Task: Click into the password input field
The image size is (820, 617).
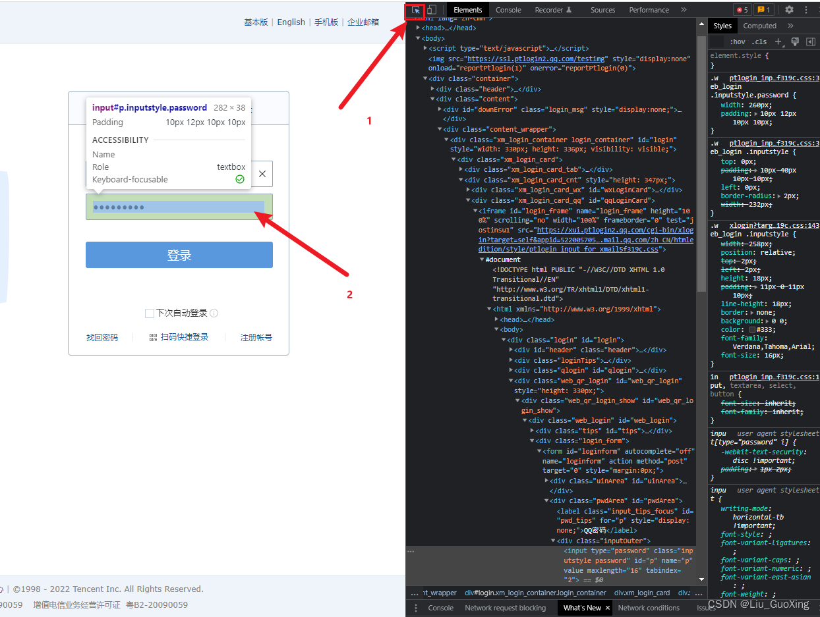Action: click(x=179, y=207)
